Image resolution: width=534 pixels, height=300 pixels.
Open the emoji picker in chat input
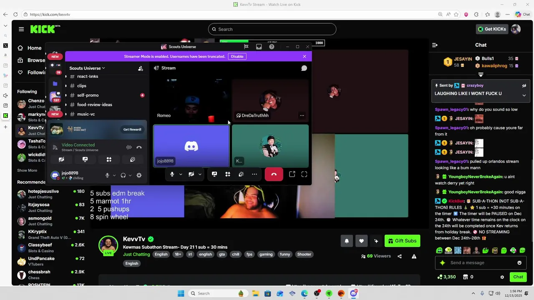coord(519,262)
